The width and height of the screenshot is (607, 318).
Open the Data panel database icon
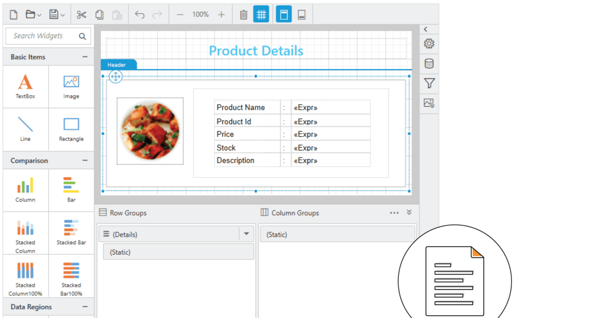point(429,64)
